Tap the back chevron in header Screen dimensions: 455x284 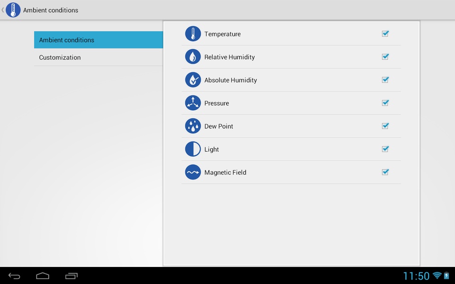(x=3, y=10)
